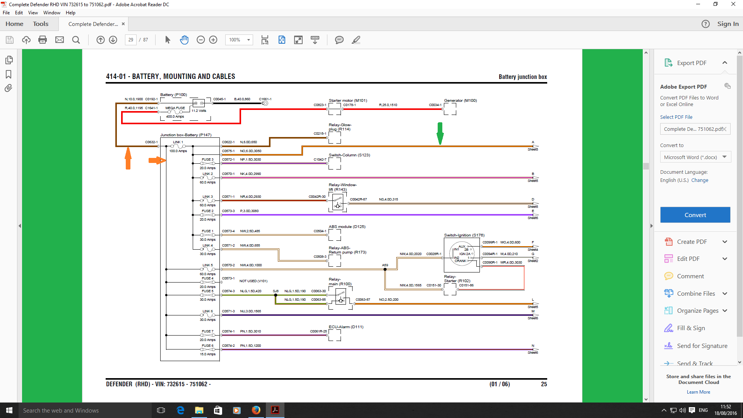
Task: Open the View menu
Action: 33,13
